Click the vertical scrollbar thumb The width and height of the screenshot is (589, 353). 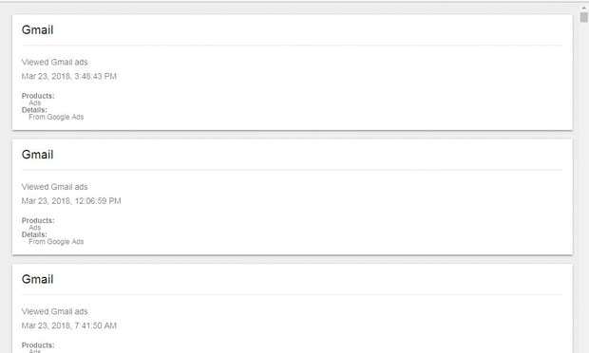583,17
